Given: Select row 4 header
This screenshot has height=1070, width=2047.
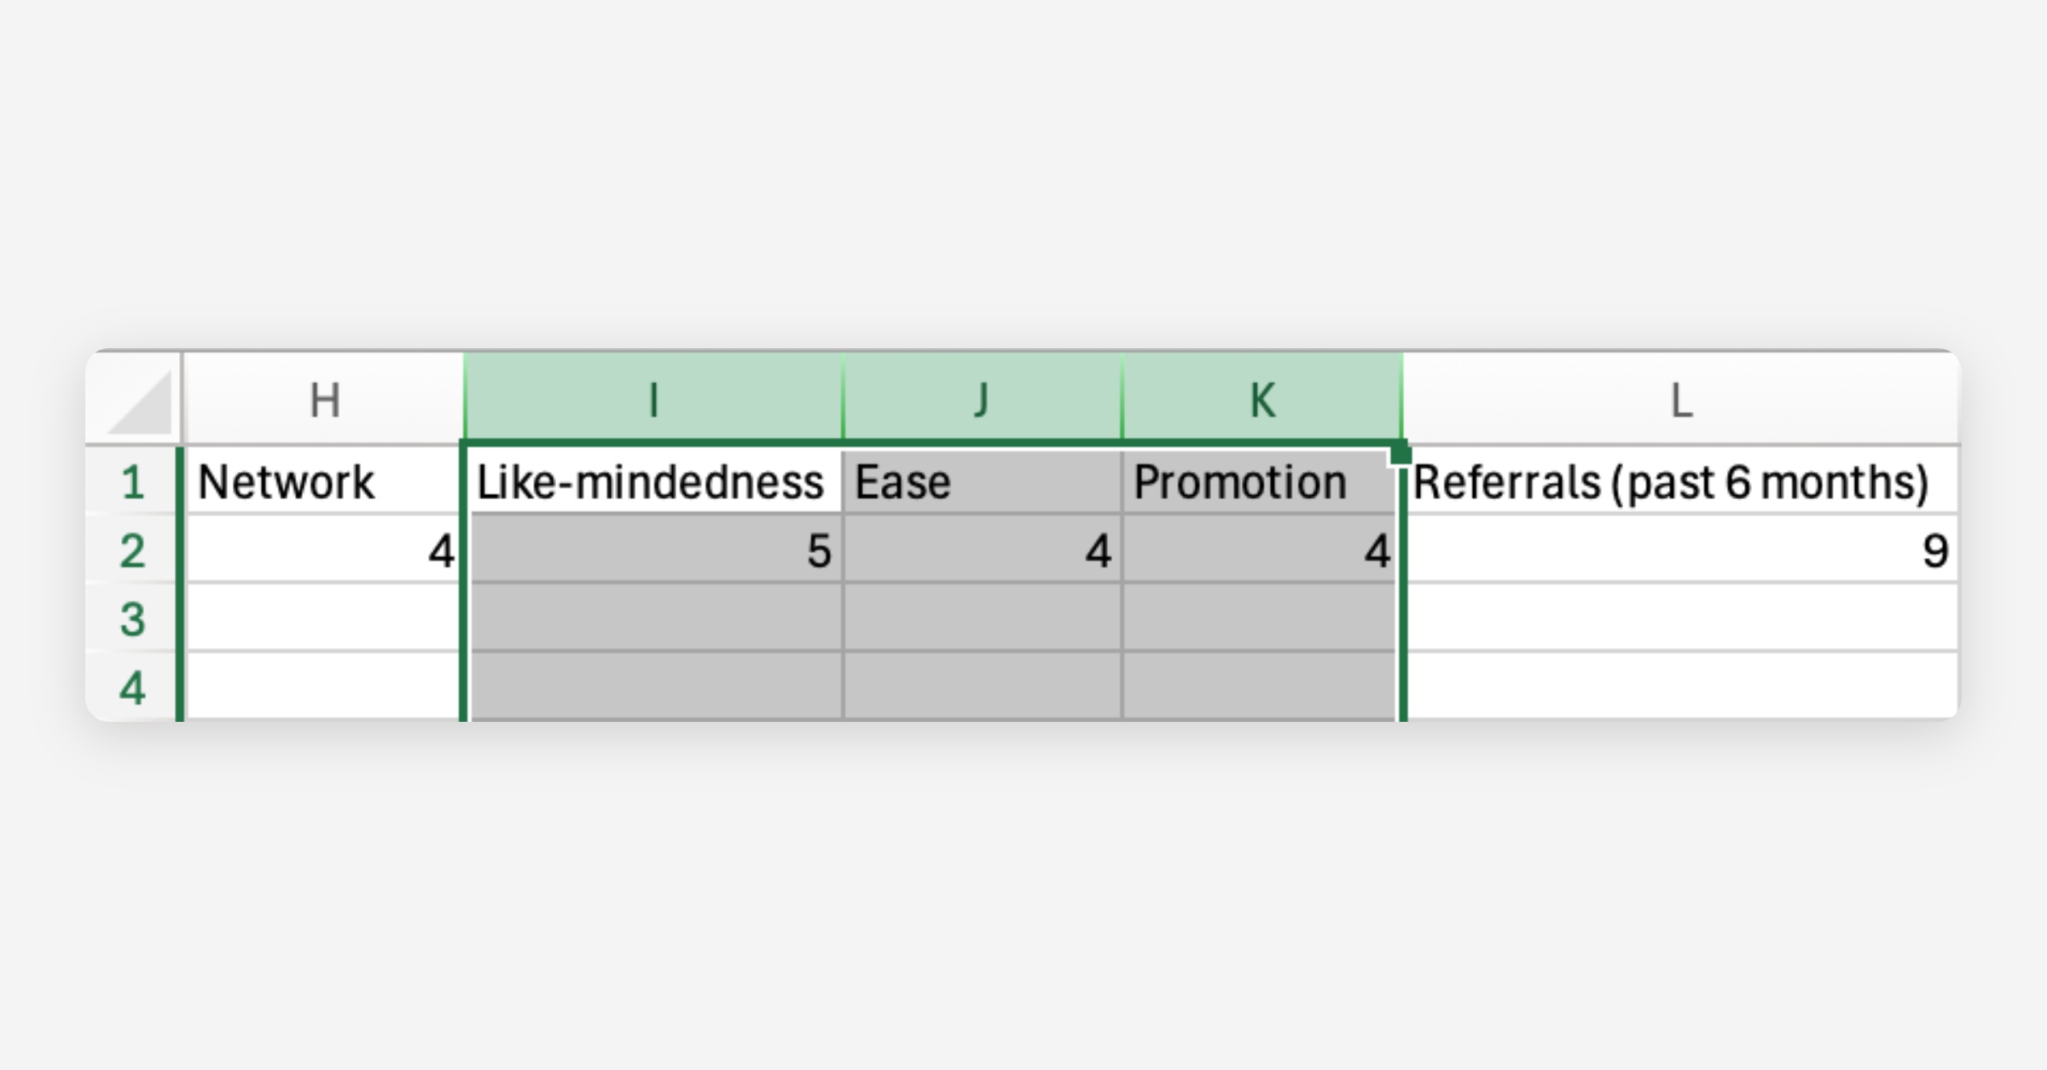Looking at the screenshot, I should point(132,687).
